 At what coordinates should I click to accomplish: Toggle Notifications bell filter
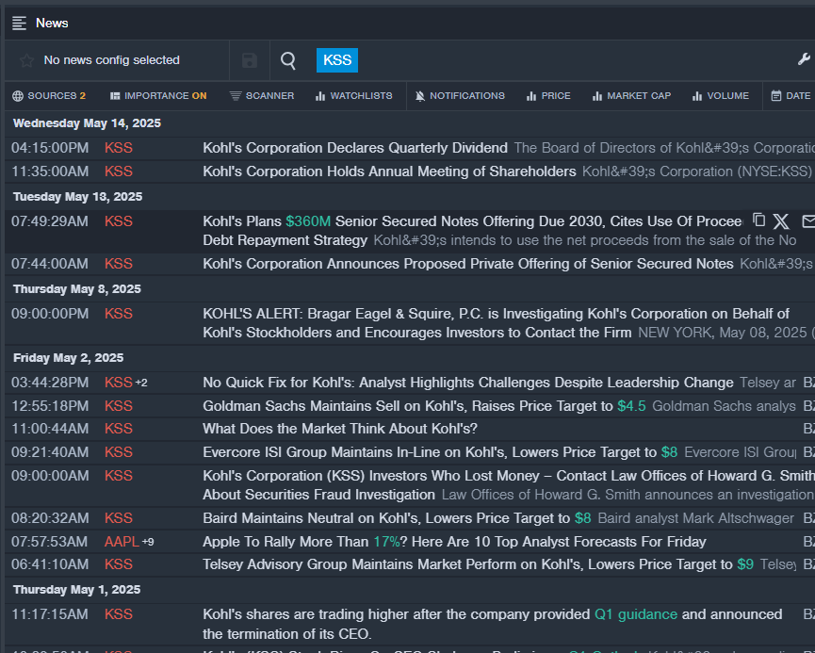click(x=460, y=96)
